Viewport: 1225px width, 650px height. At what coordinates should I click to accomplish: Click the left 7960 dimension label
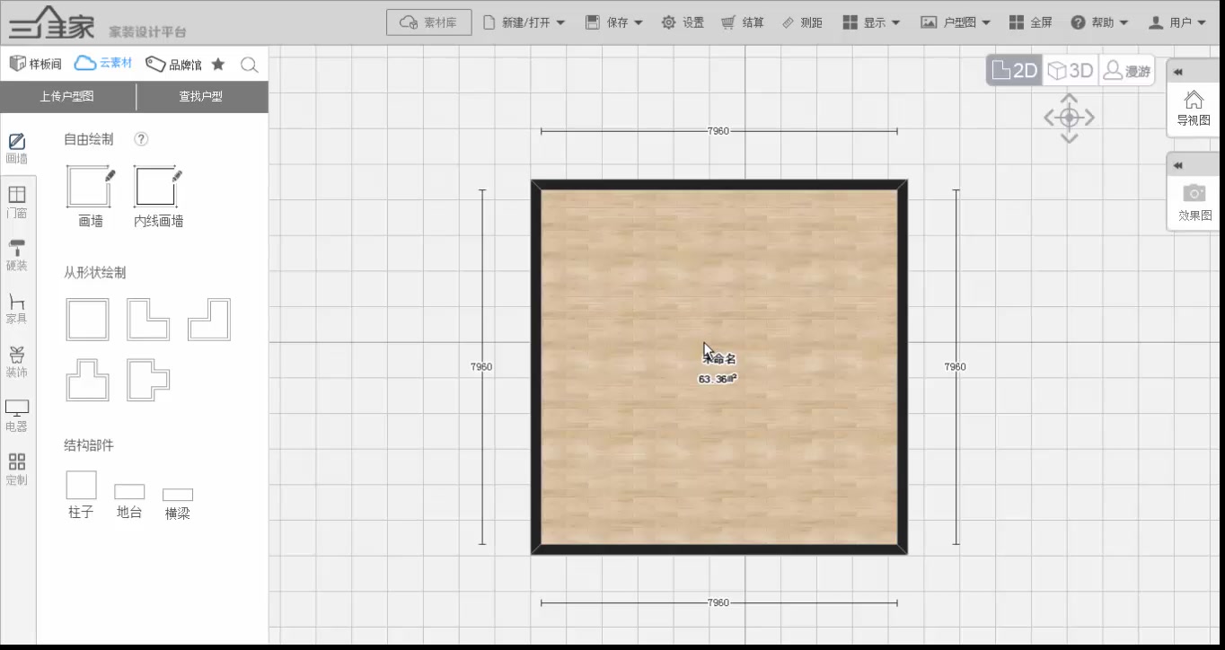tap(481, 367)
